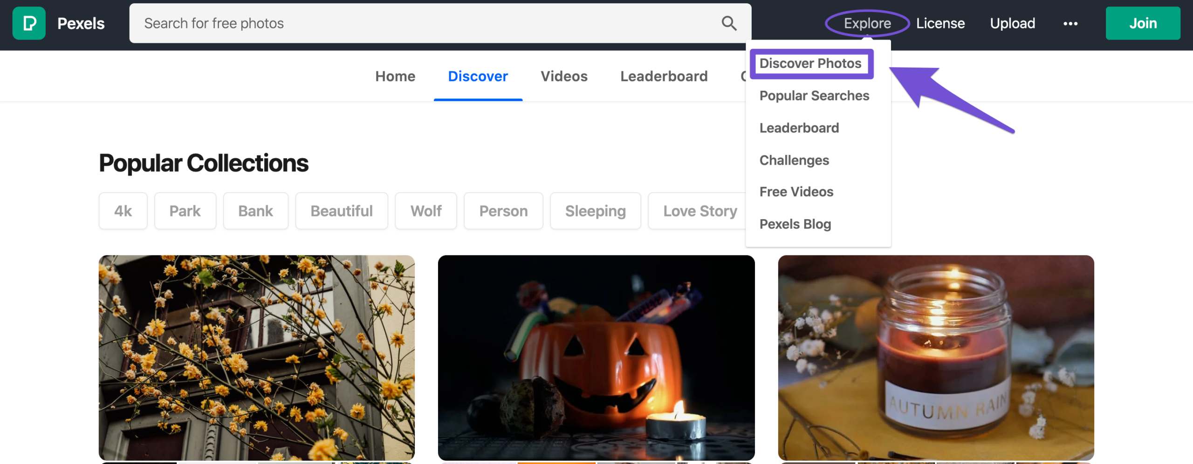Open the Autumn Rain candle photo
Image resolution: width=1193 pixels, height=464 pixels.
coord(936,357)
